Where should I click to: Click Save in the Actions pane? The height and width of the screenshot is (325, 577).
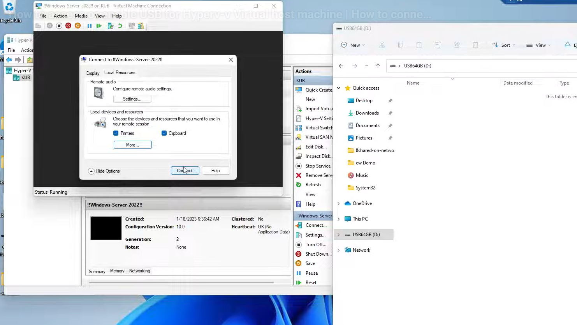[310, 263]
